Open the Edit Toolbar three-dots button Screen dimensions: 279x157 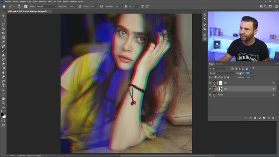click(3, 107)
